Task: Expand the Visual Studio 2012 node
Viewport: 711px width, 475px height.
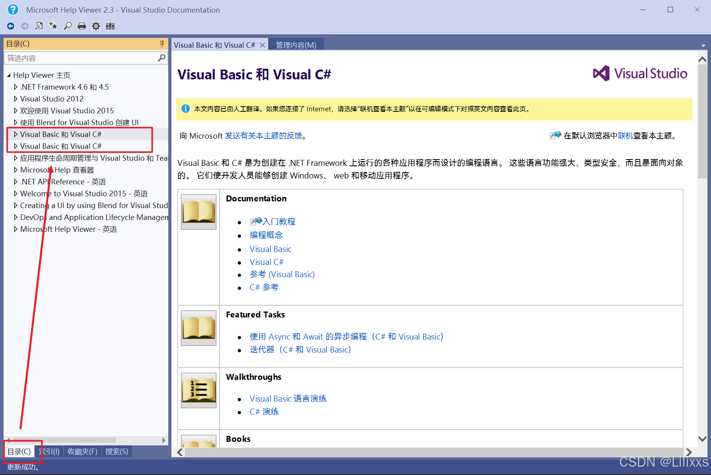Action: tap(16, 99)
